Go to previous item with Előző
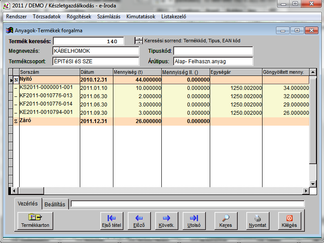Screen dimensions: 324x243 [139, 220]
